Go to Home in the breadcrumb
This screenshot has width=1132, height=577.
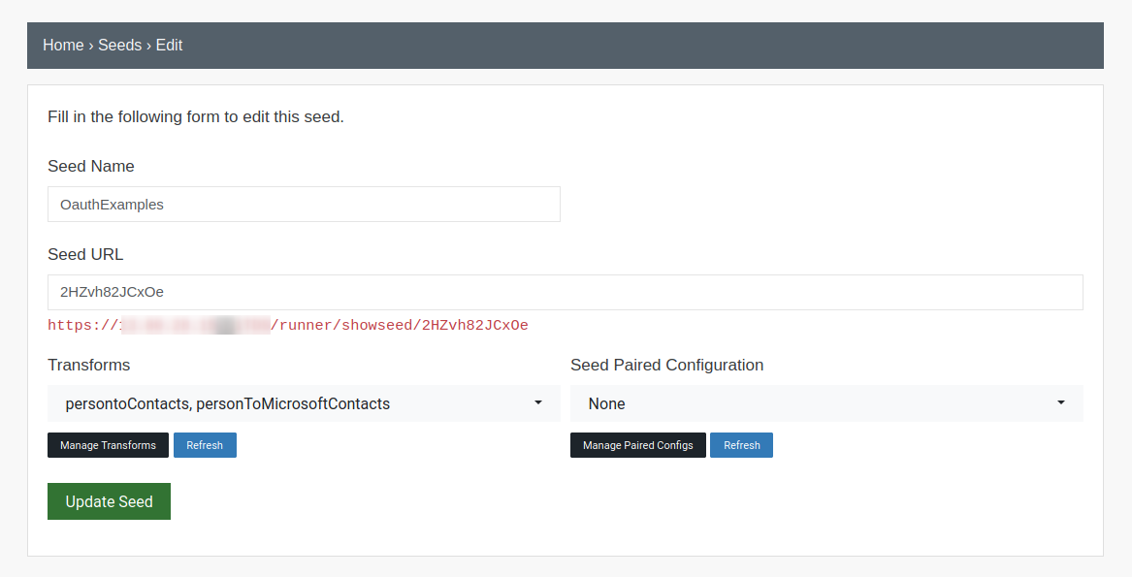click(63, 45)
